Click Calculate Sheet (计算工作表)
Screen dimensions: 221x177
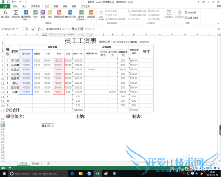pyautogui.click(x=191, y=18)
